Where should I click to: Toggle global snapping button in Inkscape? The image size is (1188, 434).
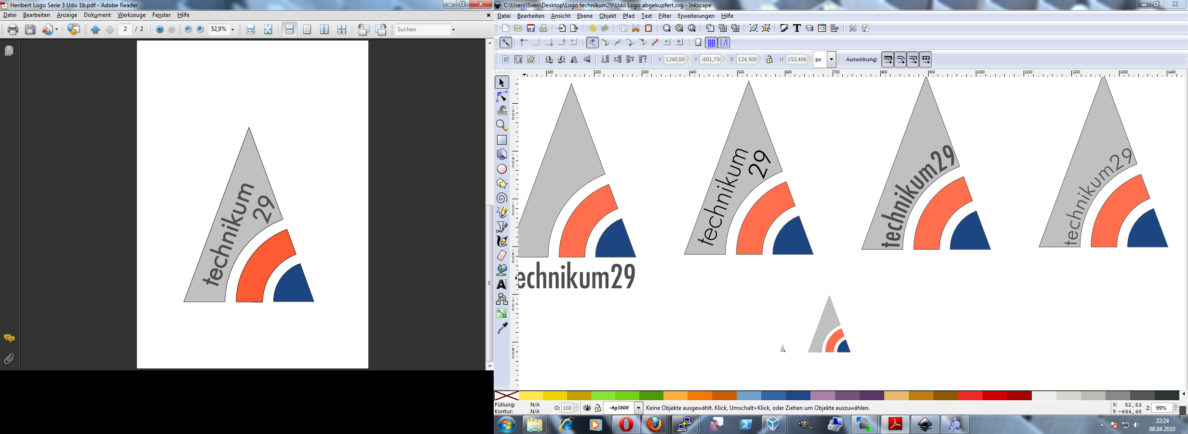506,43
